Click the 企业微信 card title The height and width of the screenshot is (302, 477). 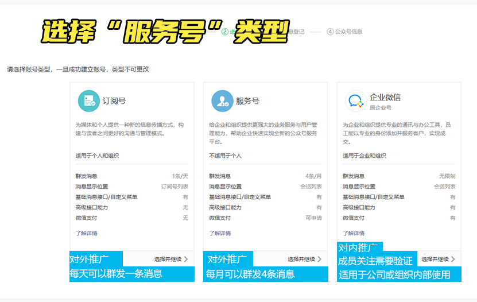click(x=385, y=98)
